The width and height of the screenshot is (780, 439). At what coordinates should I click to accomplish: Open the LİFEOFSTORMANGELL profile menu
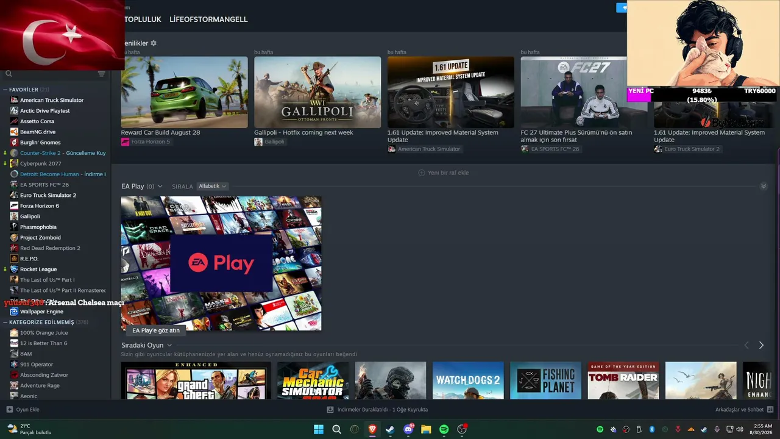(x=208, y=20)
